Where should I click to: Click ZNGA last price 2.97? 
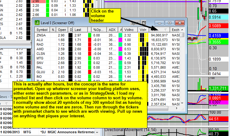click(78, 35)
